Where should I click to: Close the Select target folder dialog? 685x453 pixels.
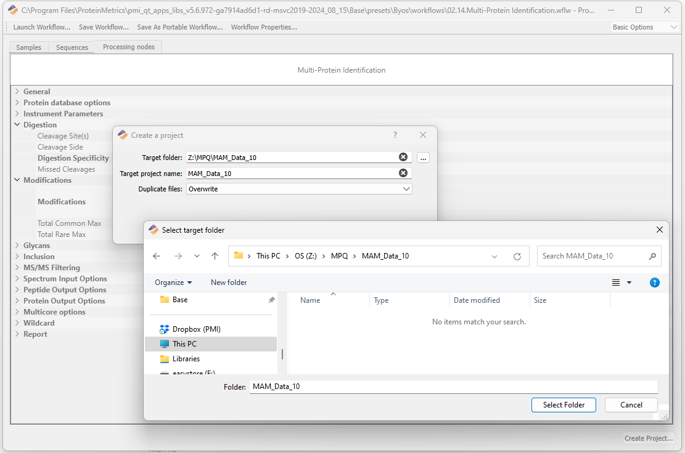pyautogui.click(x=659, y=230)
